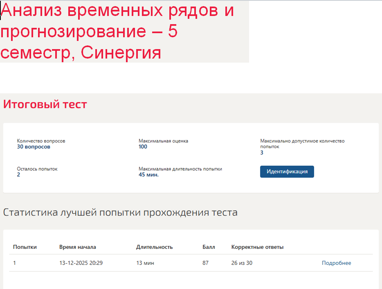The width and height of the screenshot is (382, 289).
Task: Click the start time 13-12-2025 20:29
Action: (81, 263)
